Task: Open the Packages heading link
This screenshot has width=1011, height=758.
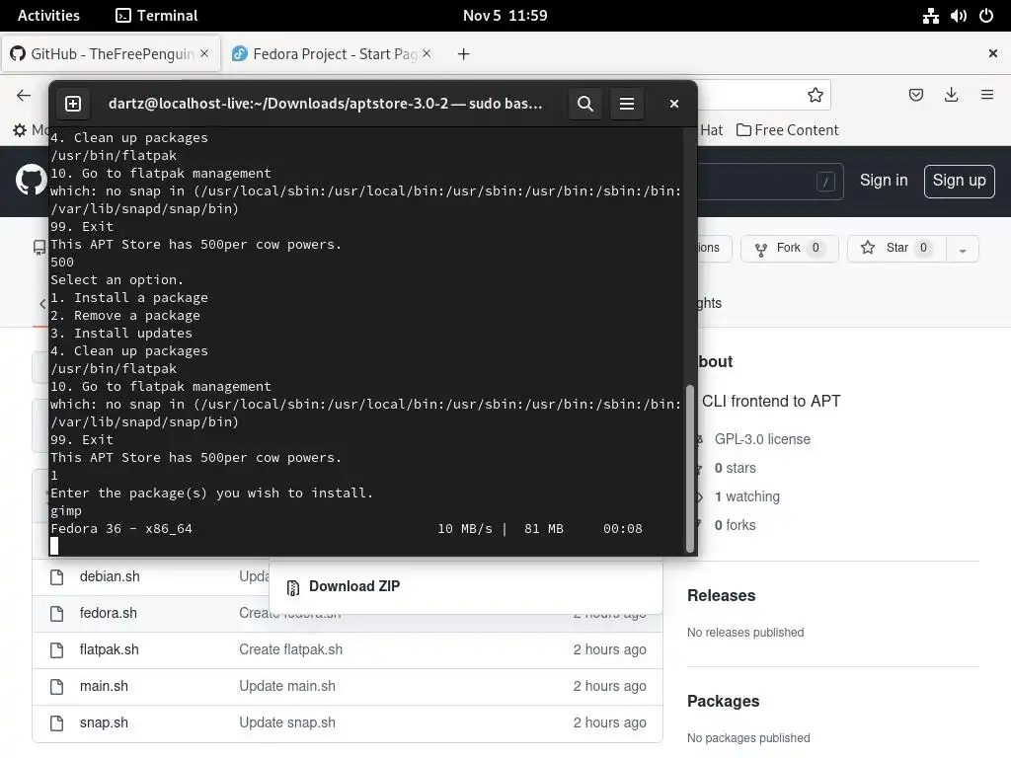Action: click(x=723, y=702)
